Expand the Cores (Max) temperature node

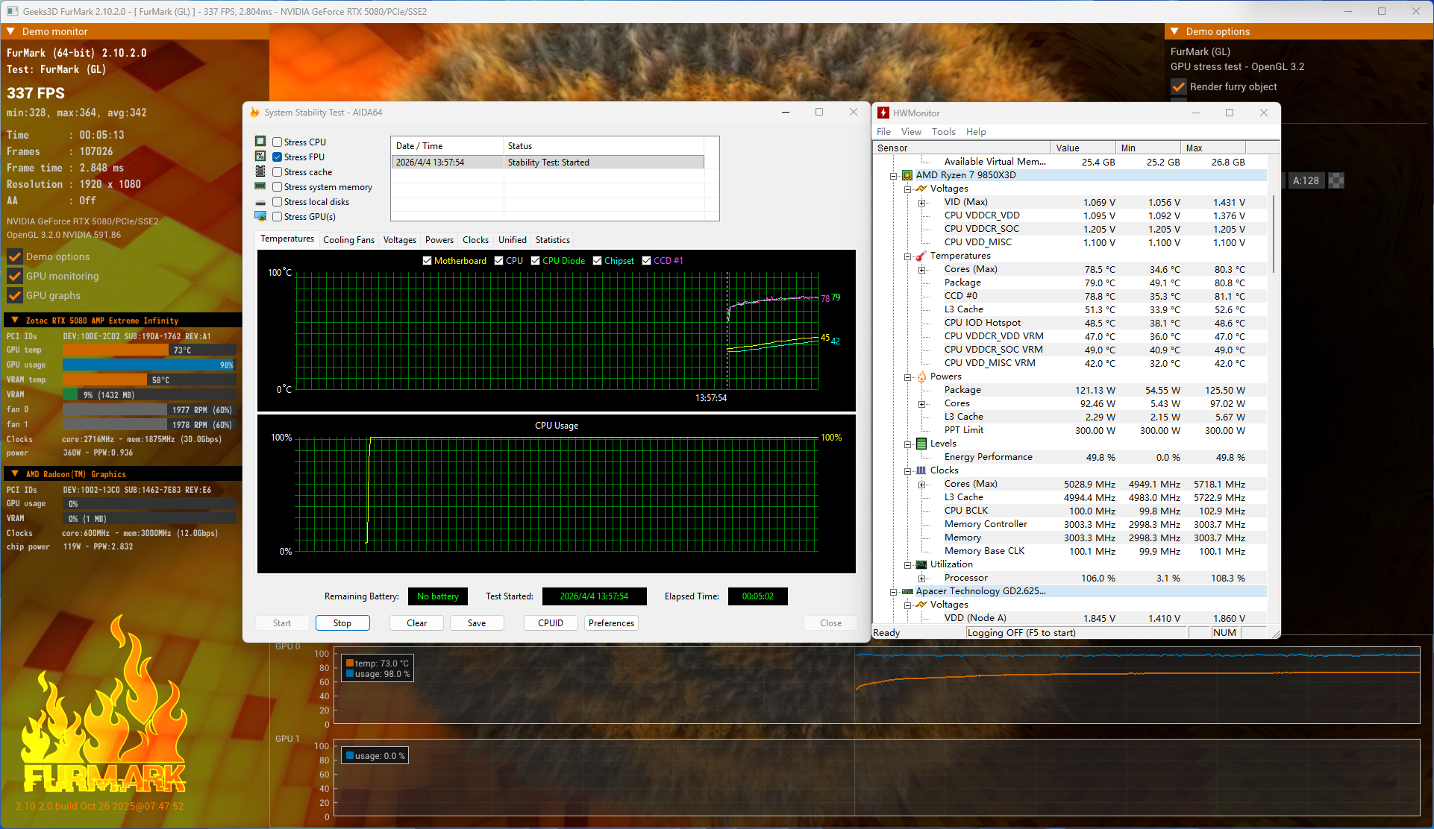click(x=922, y=270)
